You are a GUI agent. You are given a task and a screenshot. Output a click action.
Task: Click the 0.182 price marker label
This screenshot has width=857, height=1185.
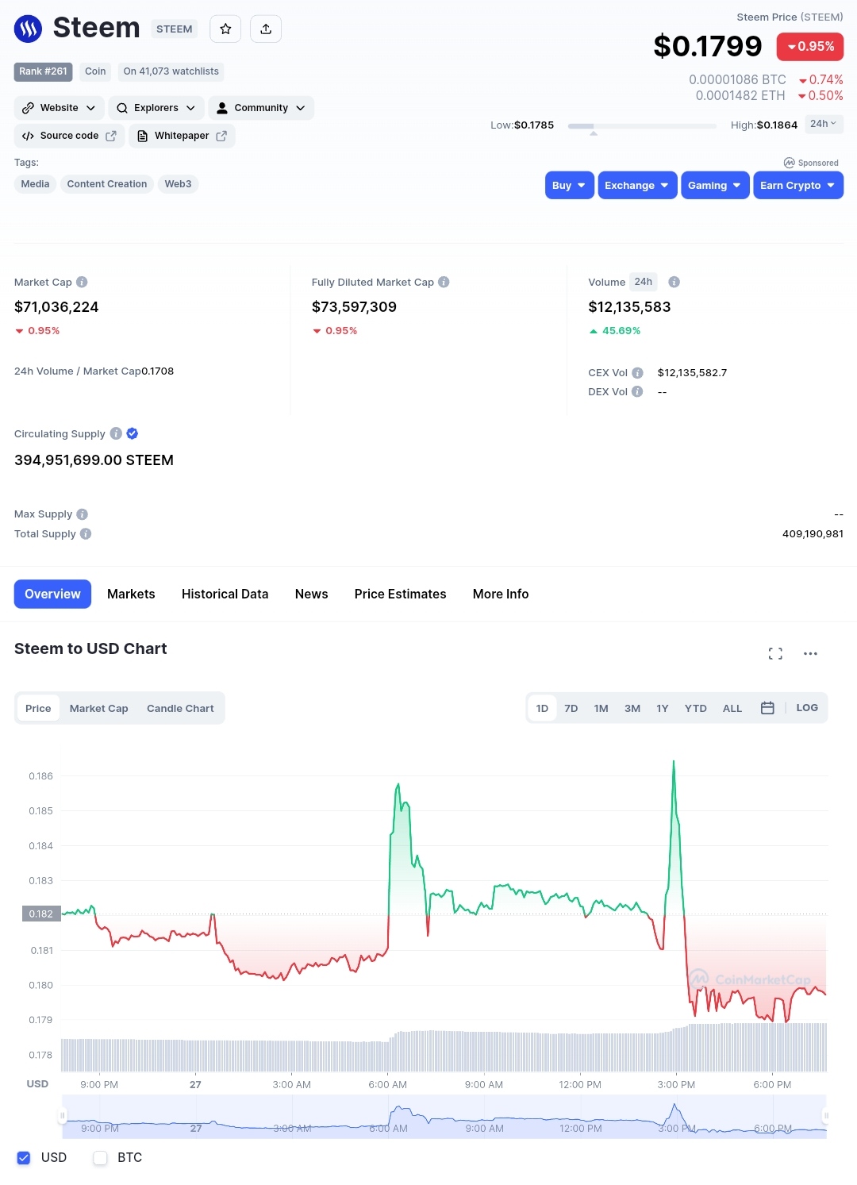pyautogui.click(x=40, y=914)
